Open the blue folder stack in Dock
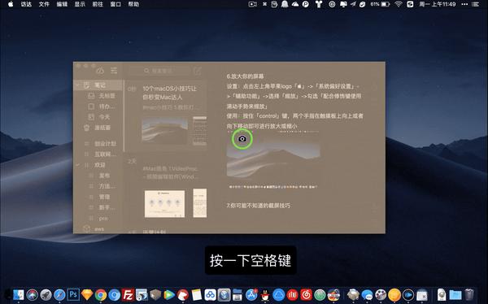This screenshot has height=304, width=488. click(x=455, y=294)
